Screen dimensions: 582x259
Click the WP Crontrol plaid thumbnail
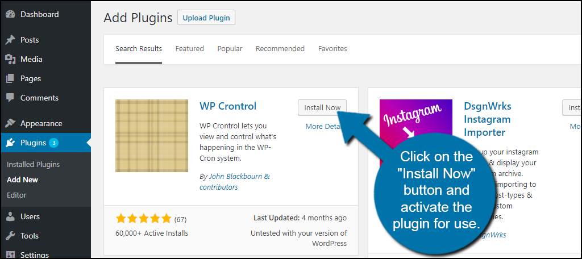152,136
